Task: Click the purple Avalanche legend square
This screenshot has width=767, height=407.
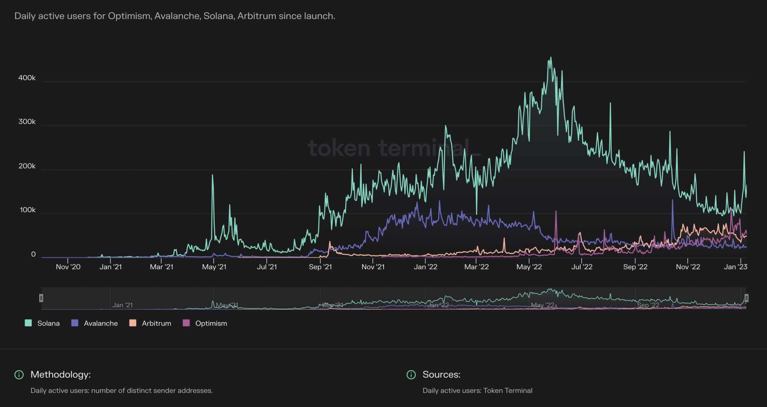Action: click(75, 323)
